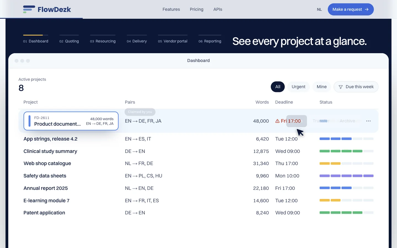Image resolution: width=397 pixels, height=248 pixels.
Task: Open the APIs nav link
Action: [x=218, y=9]
